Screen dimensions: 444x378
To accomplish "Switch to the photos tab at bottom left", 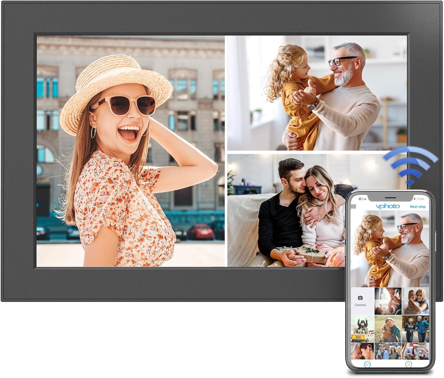I will [x=367, y=365].
